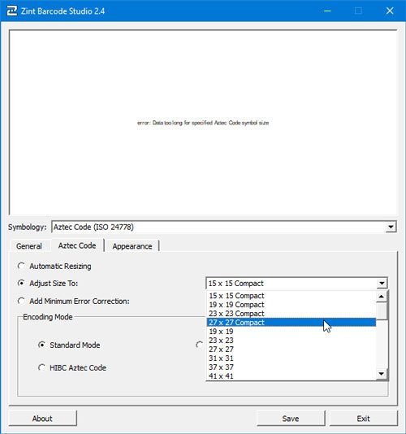Pick the 31 x 31 size entry
406x434 pixels.
(x=292, y=358)
